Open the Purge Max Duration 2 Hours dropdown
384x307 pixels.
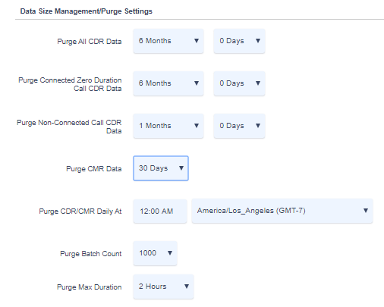163,287
